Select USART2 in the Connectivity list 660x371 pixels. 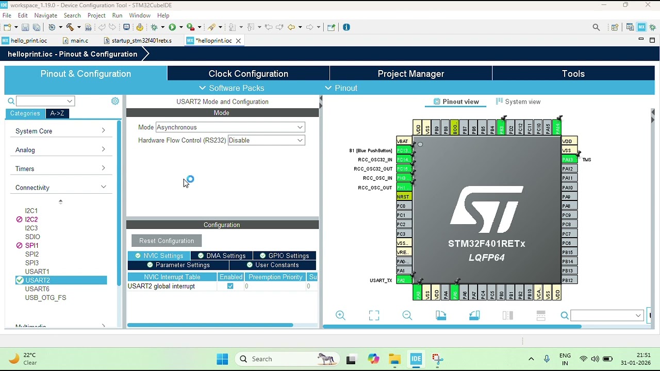tap(61, 280)
